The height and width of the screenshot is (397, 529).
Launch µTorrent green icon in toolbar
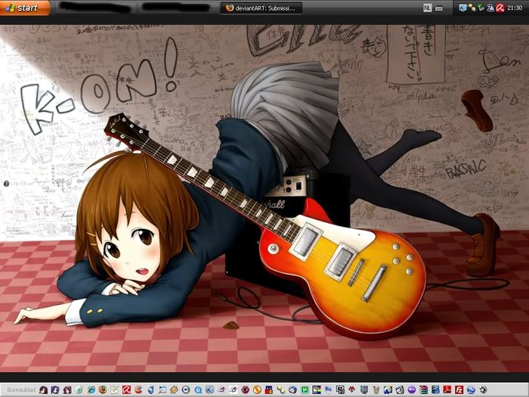click(x=305, y=390)
